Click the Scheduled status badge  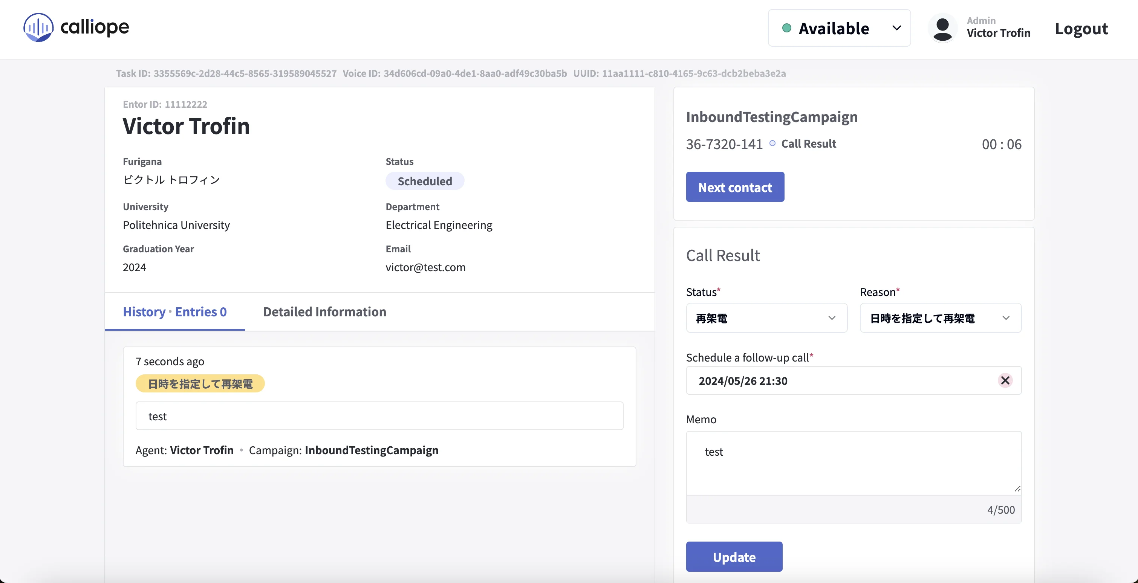[x=425, y=181]
